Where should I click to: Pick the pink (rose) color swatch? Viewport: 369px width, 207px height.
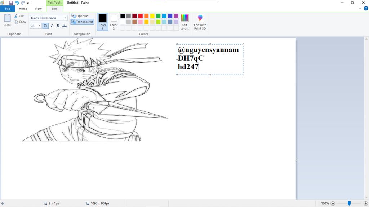tap(141, 22)
